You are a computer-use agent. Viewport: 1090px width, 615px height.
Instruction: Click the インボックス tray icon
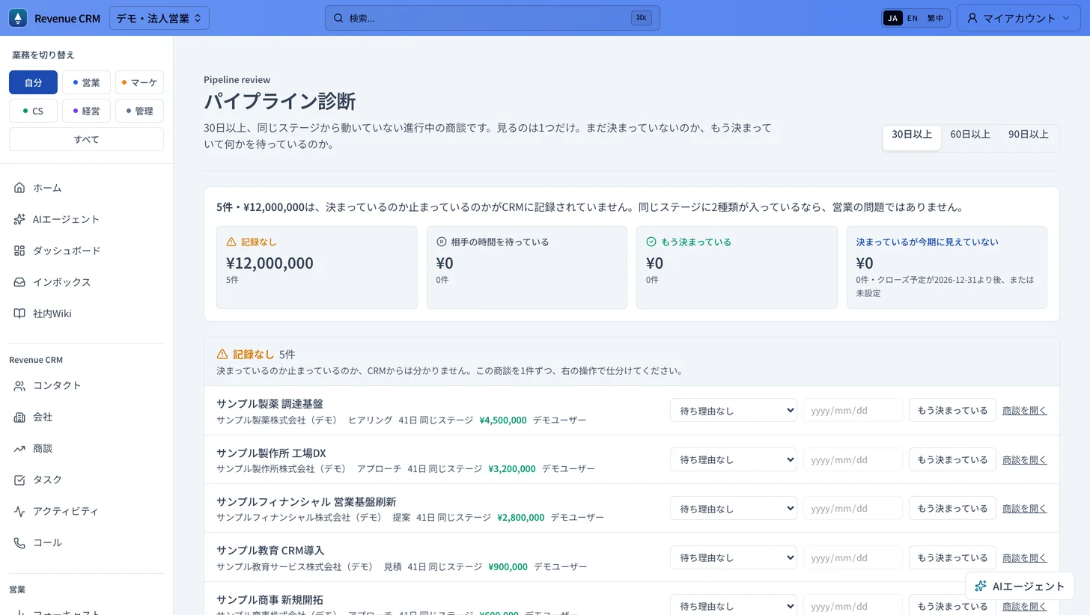click(x=19, y=282)
